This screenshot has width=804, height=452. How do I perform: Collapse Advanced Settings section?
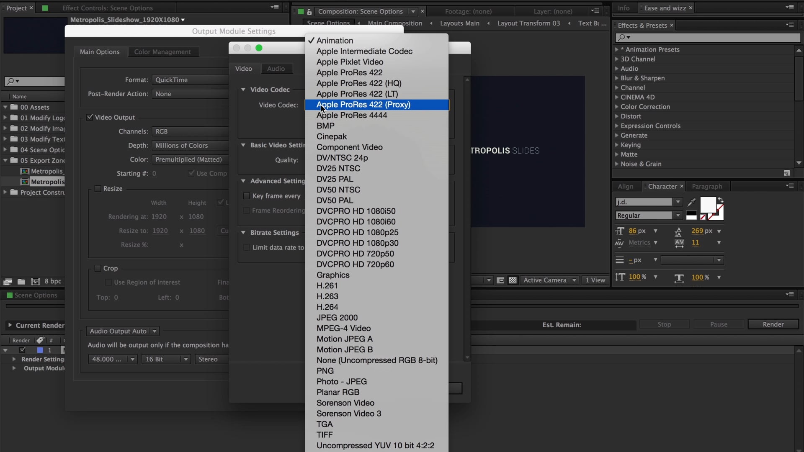pyautogui.click(x=243, y=181)
